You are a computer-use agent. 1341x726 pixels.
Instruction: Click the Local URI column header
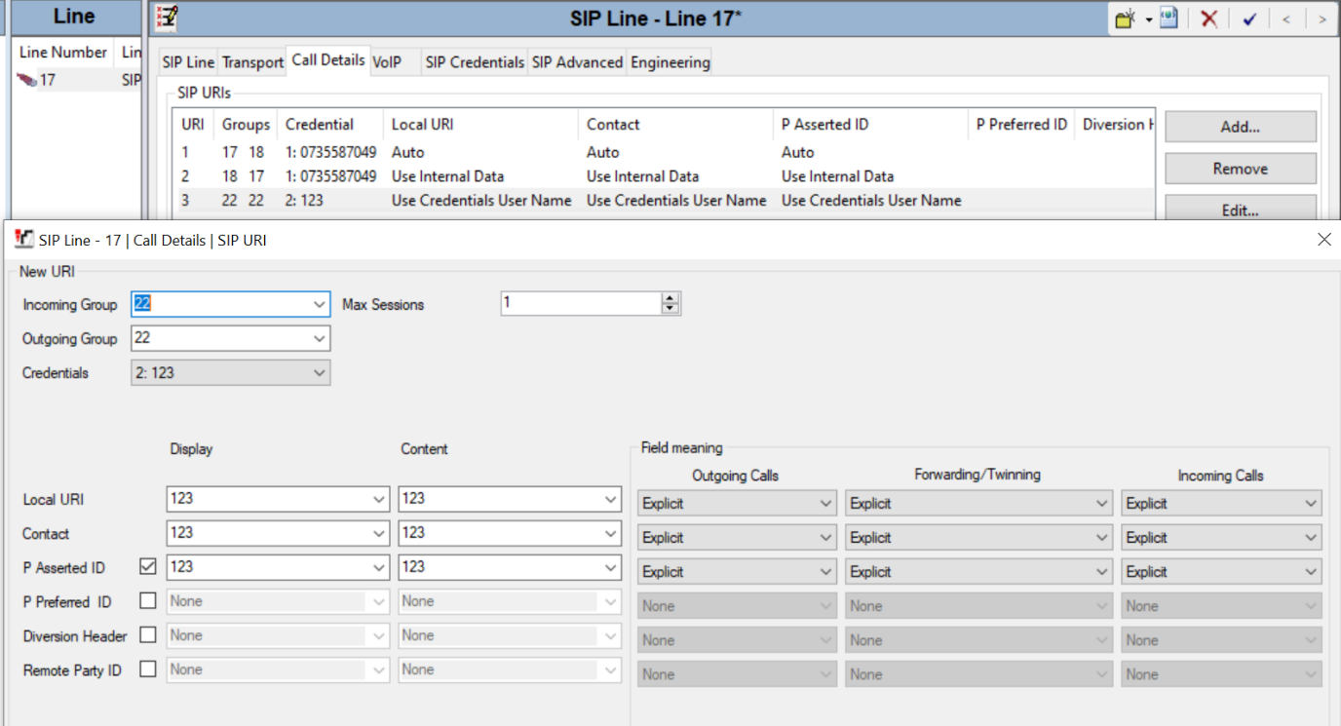click(480, 125)
